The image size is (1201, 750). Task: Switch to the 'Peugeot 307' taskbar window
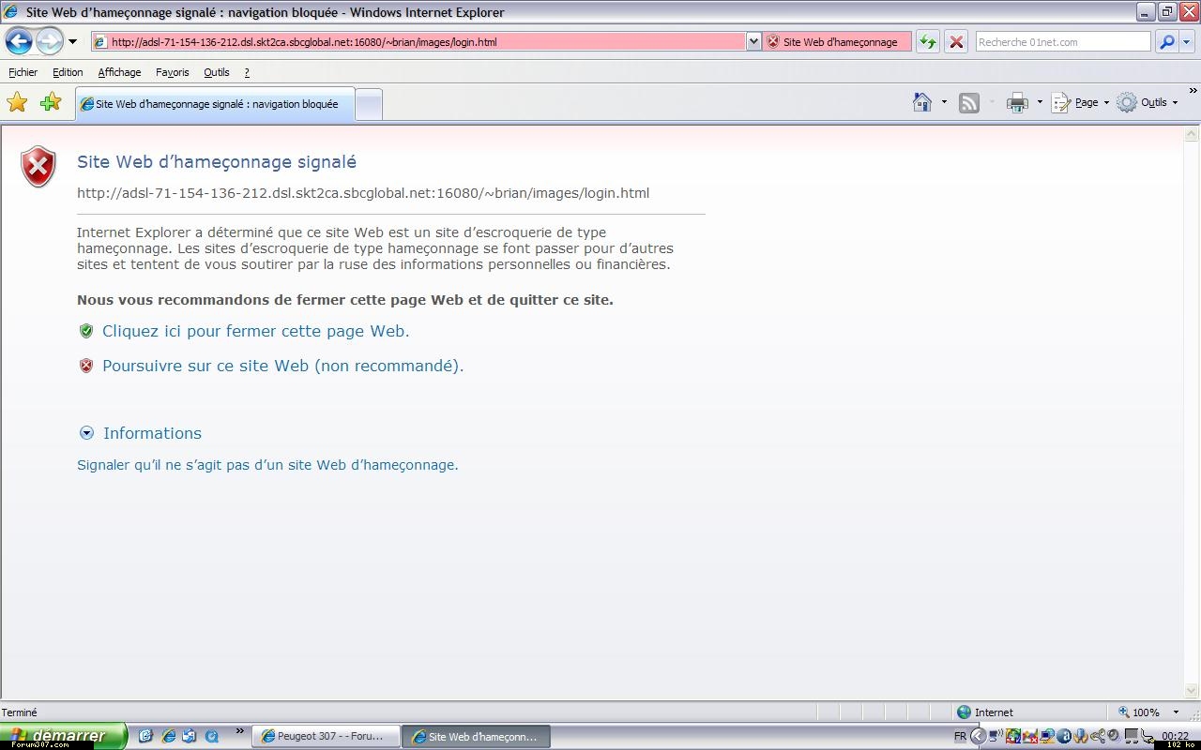326,737
